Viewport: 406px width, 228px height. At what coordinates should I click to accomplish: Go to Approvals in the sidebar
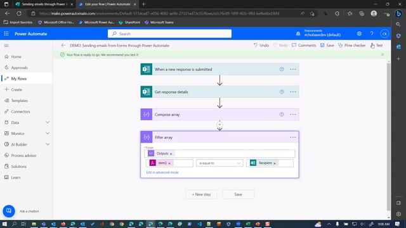[19, 68]
